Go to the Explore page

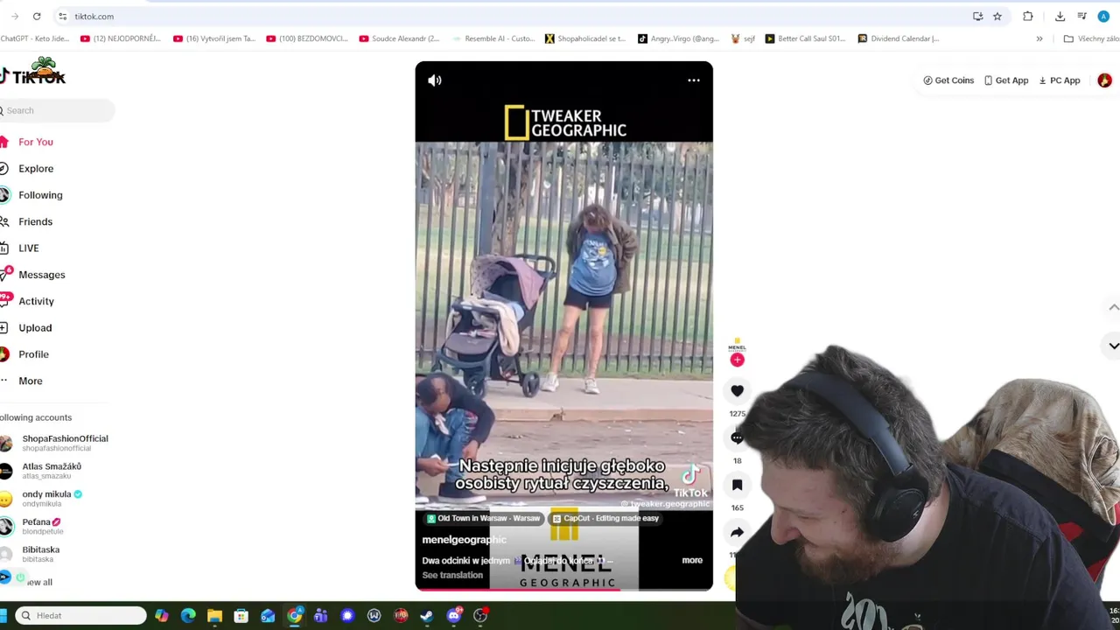click(x=28, y=169)
